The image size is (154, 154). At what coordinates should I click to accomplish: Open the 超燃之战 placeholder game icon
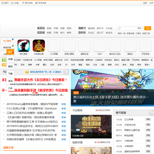(x=85, y=46)
